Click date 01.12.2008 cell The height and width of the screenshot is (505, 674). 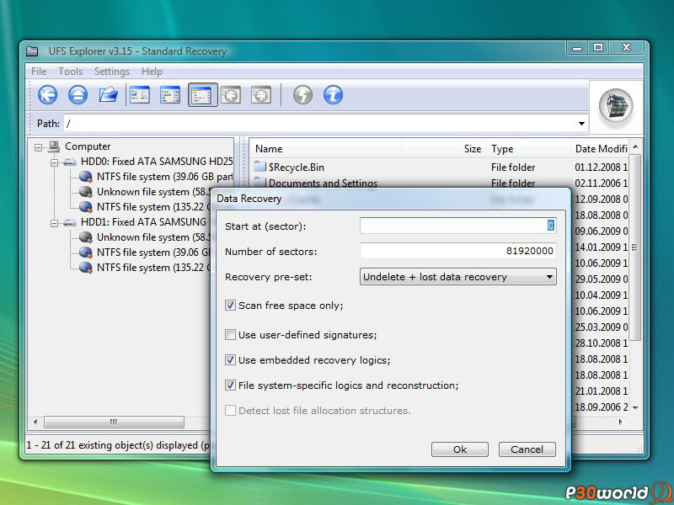[x=601, y=167]
